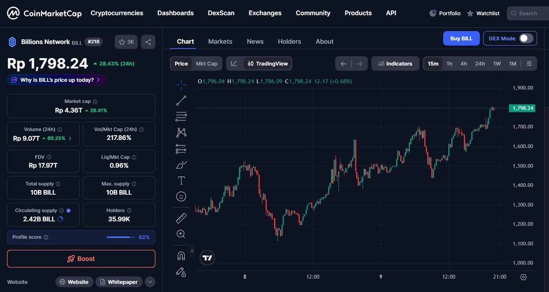The height and width of the screenshot is (292, 549).
Task: Open the Website link button
Action: click(x=75, y=282)
